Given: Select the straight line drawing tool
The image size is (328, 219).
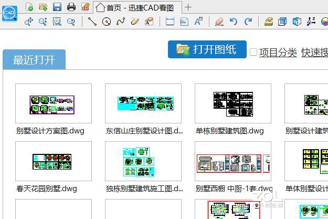Looking at the screenshot, I should 92,22.
